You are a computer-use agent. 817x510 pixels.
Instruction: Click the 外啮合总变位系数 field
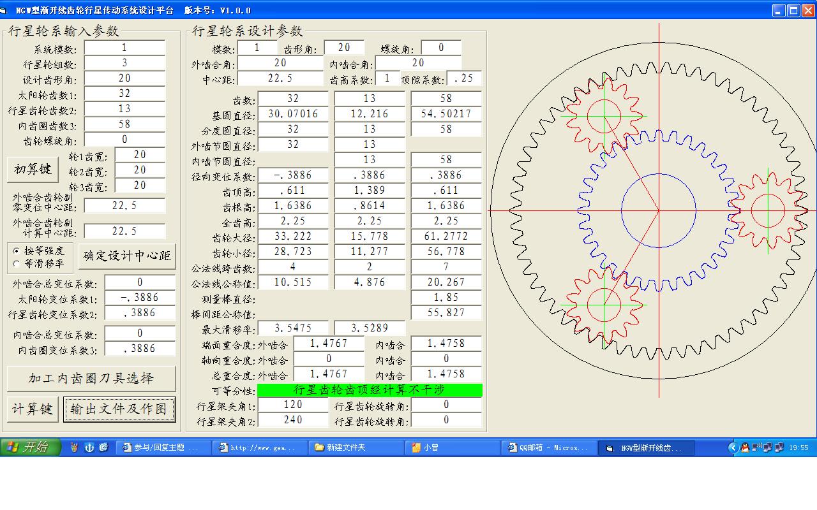[x=140, y=282]
